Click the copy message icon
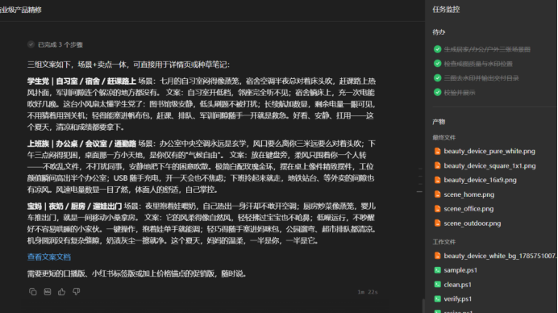This screenshot has height=313, width=558. (x=33, y=292)
